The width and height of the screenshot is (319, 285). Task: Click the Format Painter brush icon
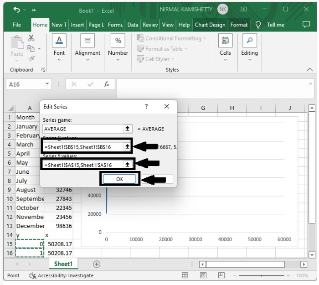click(31, 59)
